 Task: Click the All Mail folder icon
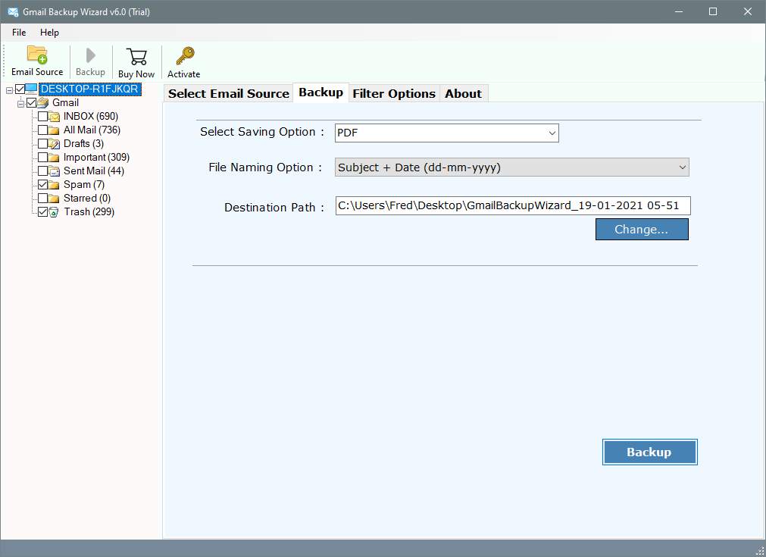point(55,130)
